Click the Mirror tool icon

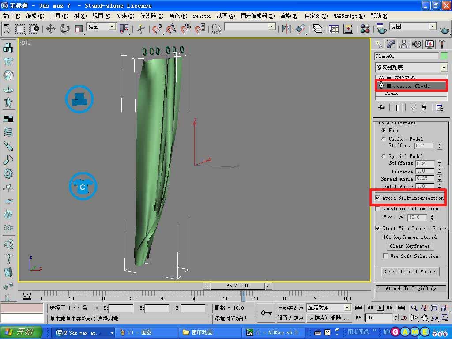286,29
